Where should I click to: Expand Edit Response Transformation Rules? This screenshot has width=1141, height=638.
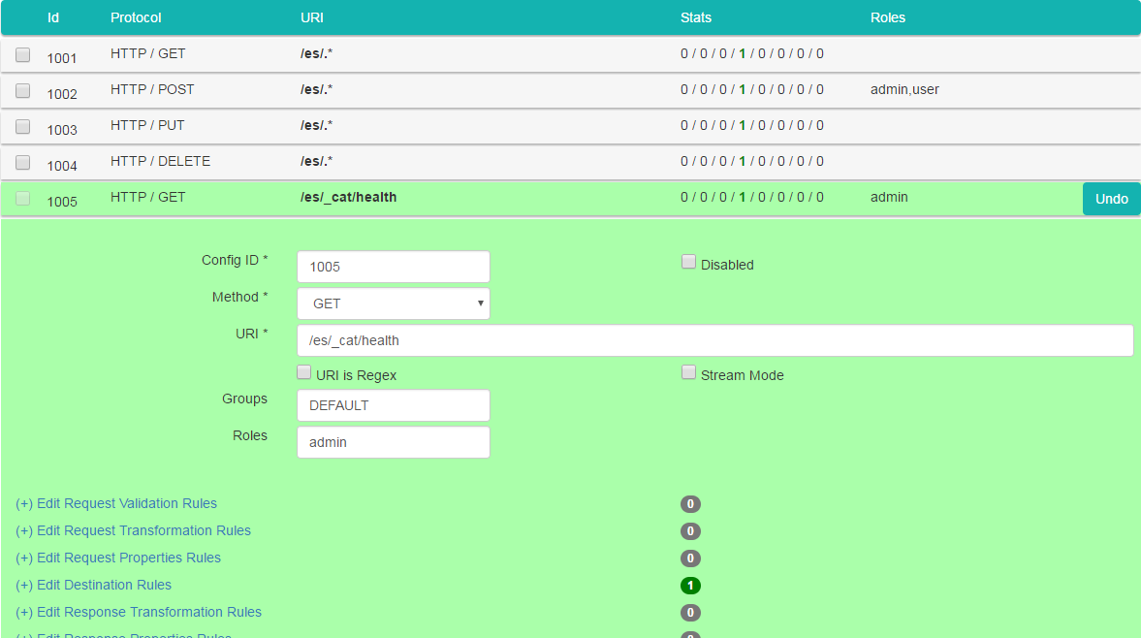(139, 612)
